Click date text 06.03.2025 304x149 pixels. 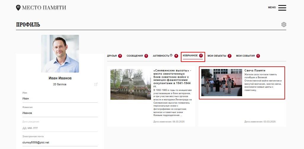point(178,122)
